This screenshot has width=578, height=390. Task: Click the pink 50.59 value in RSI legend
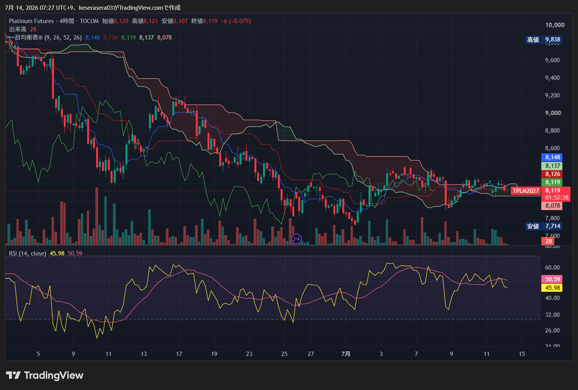pos(75,254)
